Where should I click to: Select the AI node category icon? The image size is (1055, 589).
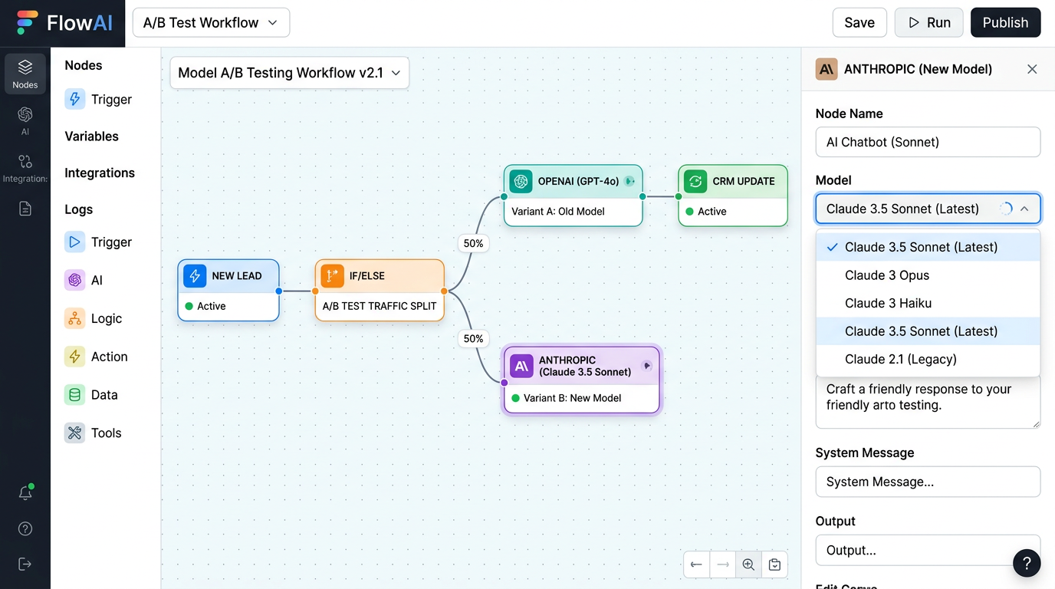pyautogui.click(x=74, y=280)
